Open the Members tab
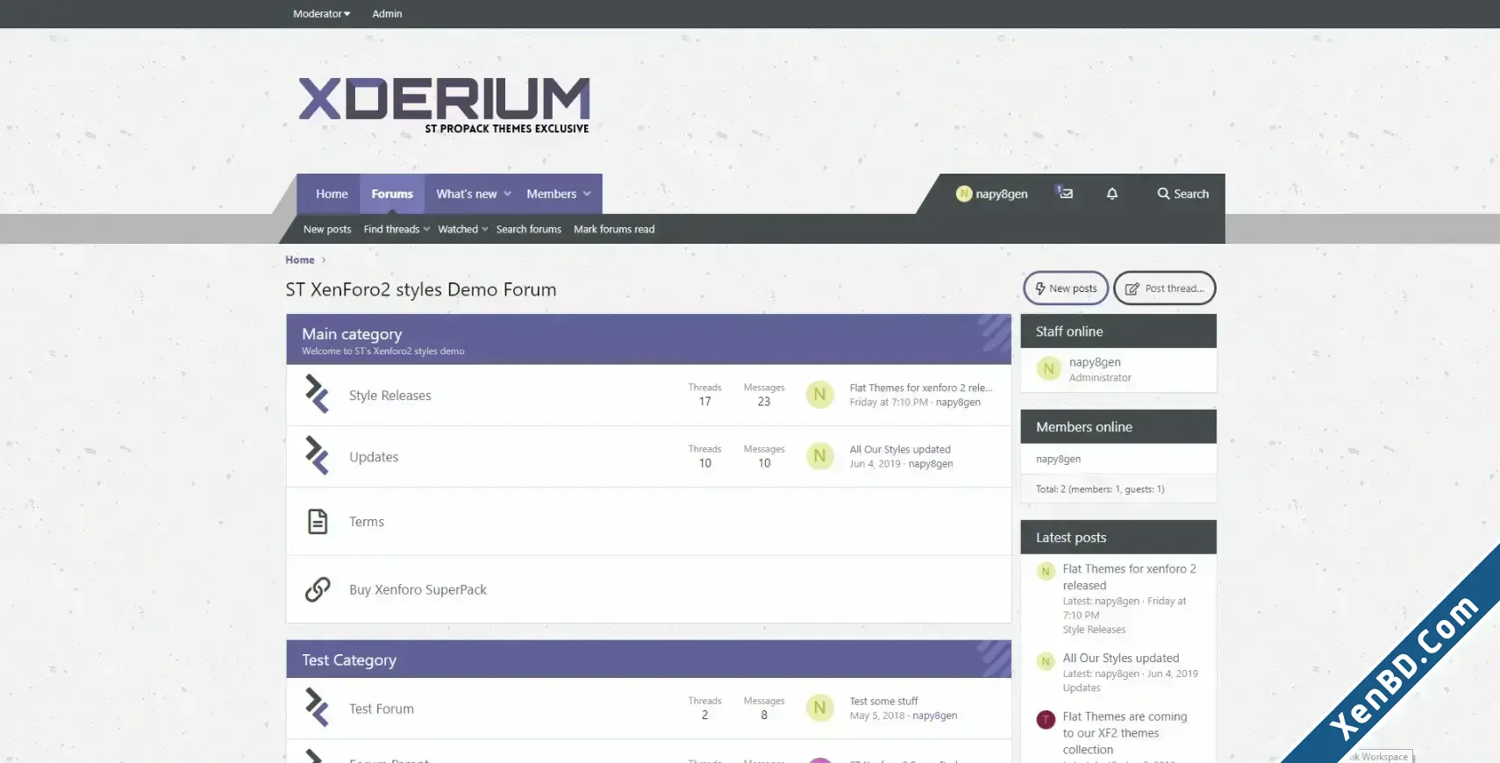1500x763 pixels. [x=552, y=194]
